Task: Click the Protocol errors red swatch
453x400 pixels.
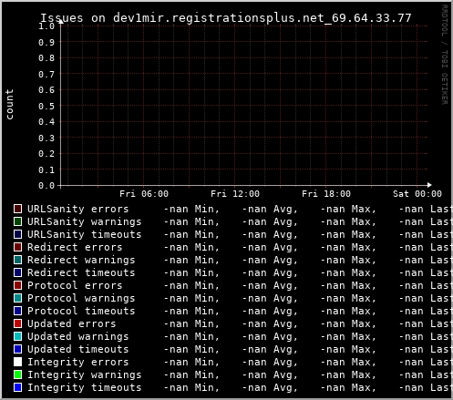Action: coord(17,285)
